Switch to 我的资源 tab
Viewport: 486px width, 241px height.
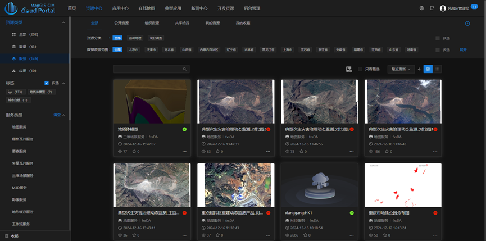tap(212, 23)
